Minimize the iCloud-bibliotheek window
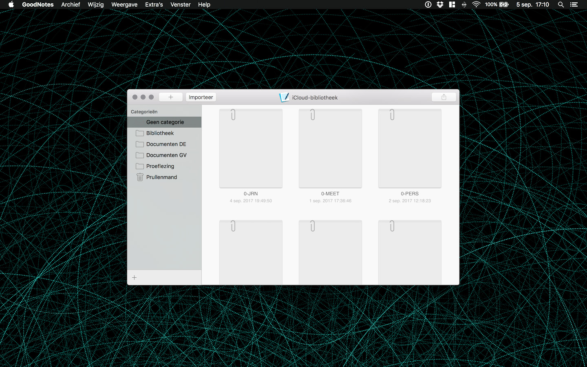Viewport: 587px width, 367px height. [x=143, y=97]
